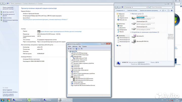The image size is (182, 102).
Task: Collapse the admin-ПК root node
Action: (69, 51)
